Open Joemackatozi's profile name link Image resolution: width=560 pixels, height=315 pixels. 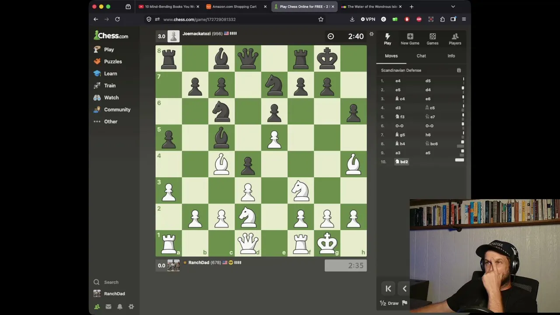196,34
